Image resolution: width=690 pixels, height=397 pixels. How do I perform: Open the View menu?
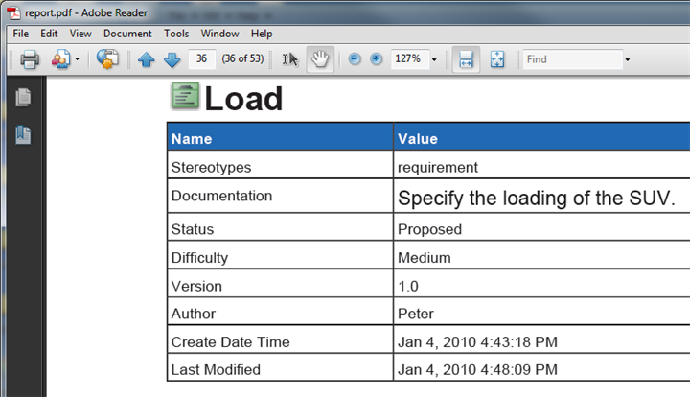tap(80, 34)
